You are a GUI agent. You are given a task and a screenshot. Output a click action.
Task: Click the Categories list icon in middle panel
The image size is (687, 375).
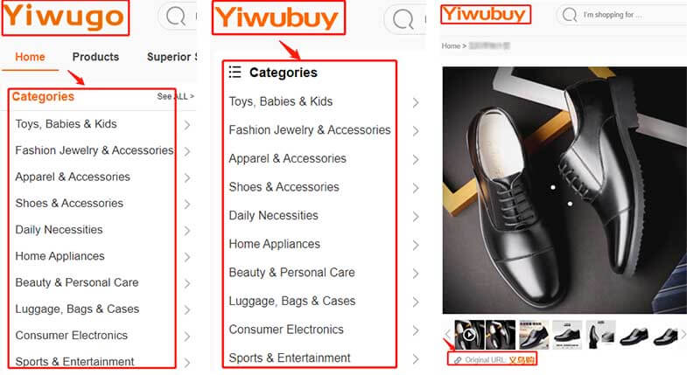point(235,72)
